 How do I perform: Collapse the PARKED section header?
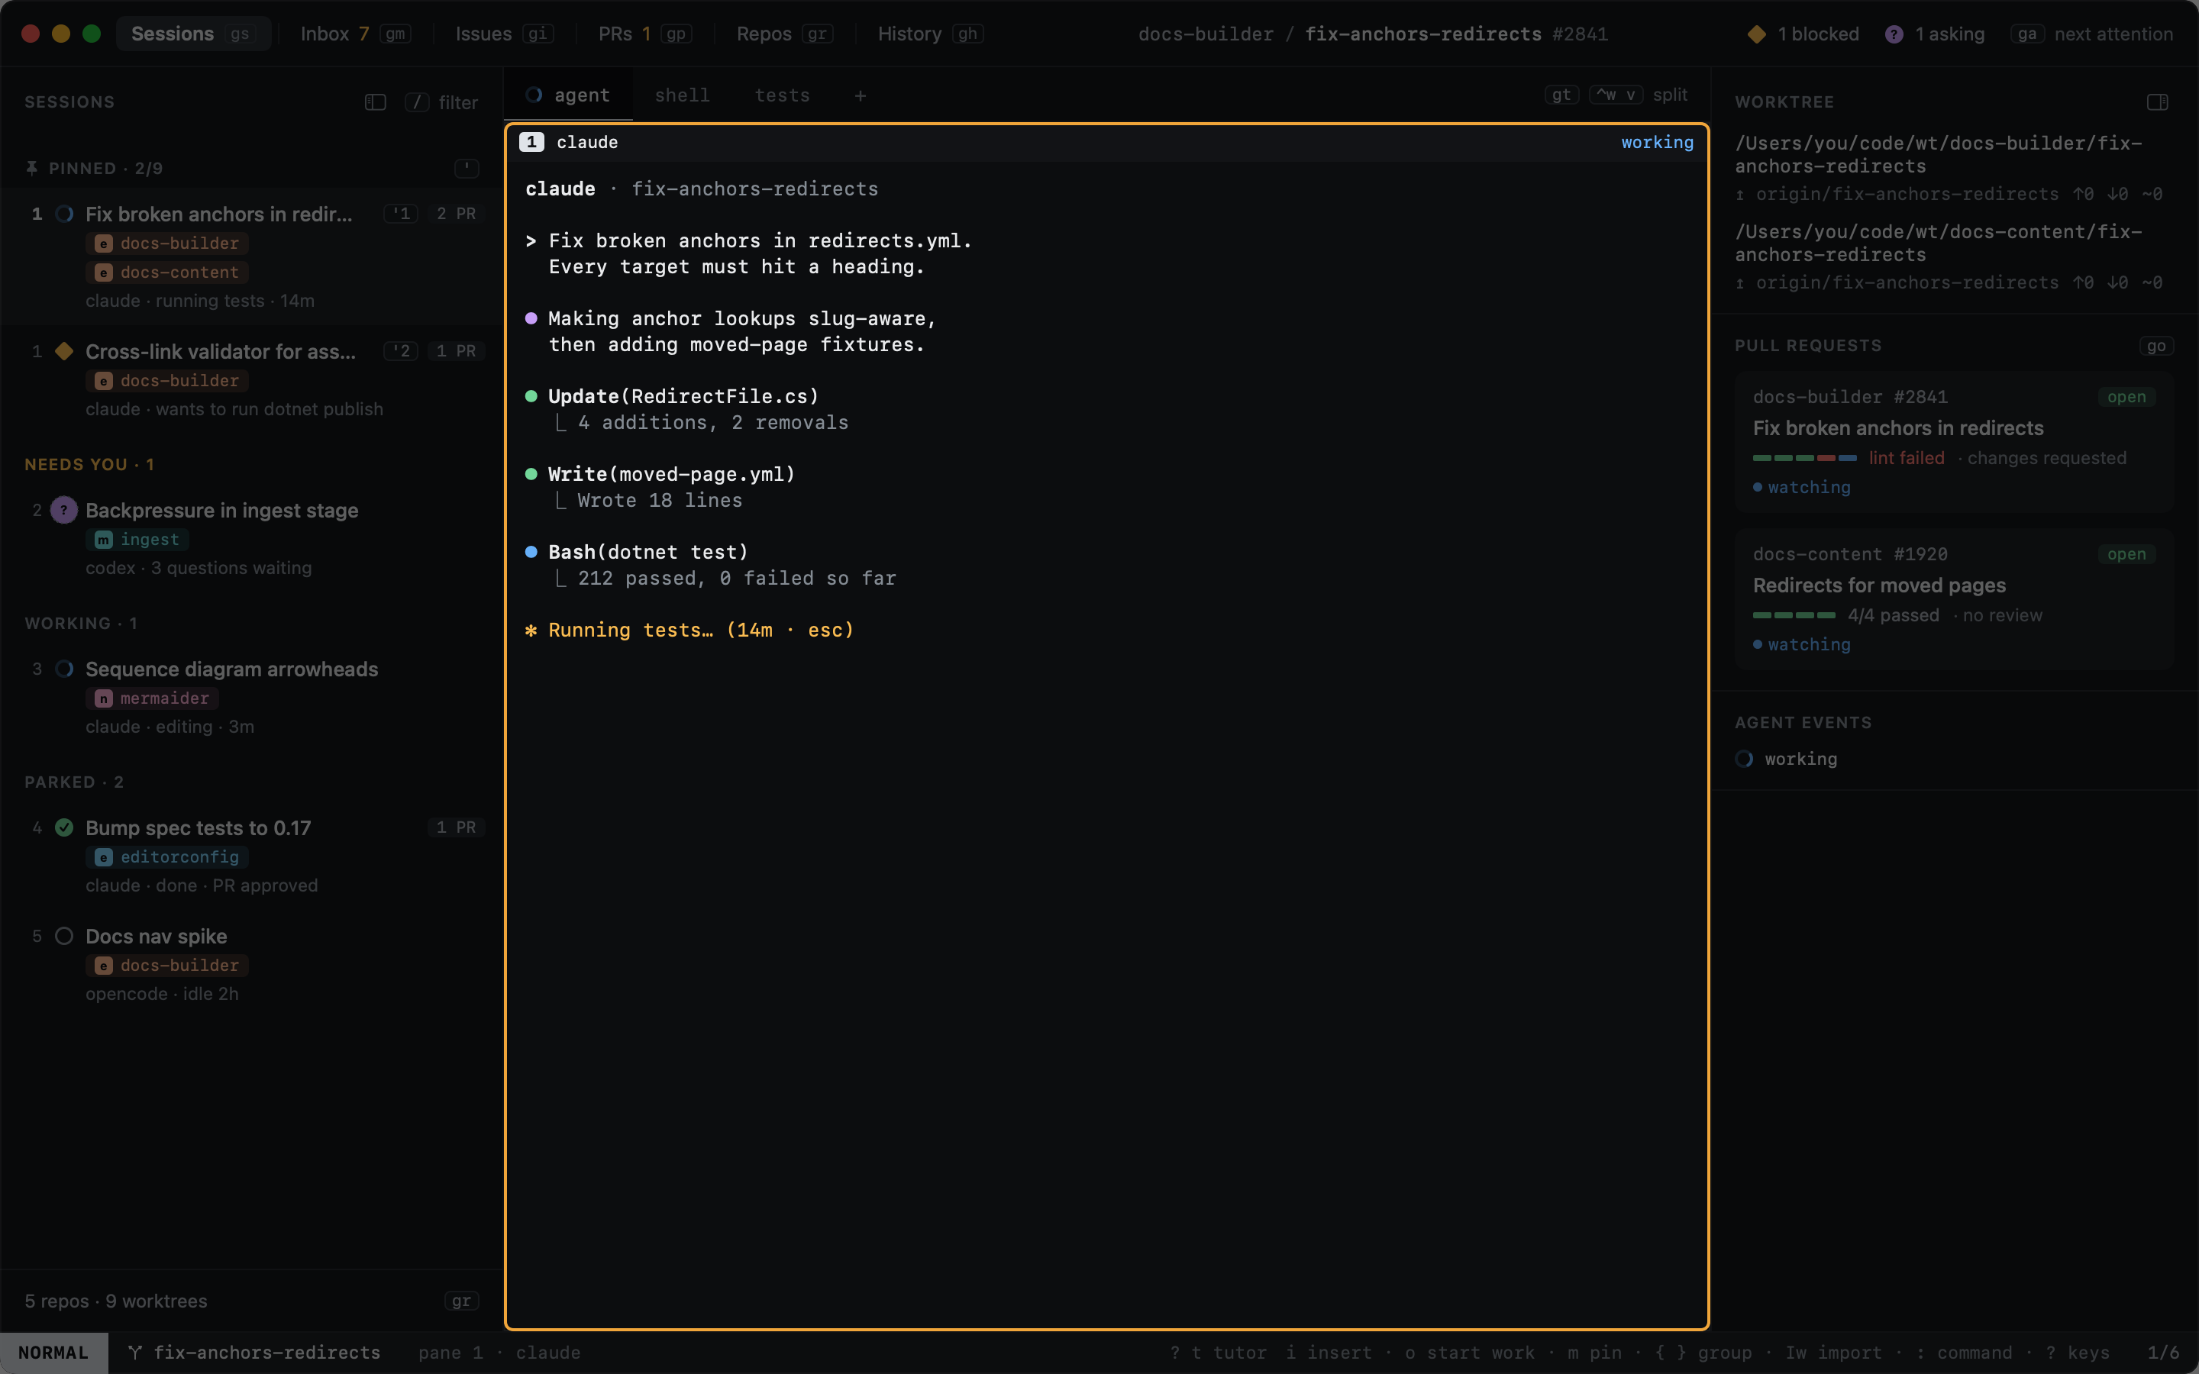pos(73,782)
